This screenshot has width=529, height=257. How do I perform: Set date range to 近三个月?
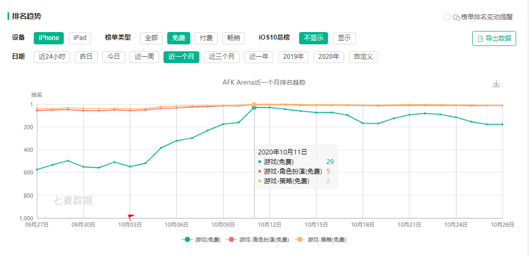pyautogui.click(x=222, y=57)
